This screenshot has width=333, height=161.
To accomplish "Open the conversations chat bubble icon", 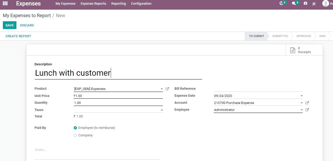I will click(294, 4).
